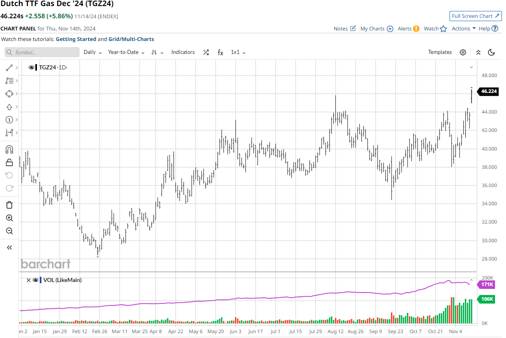Screen dimensions: 506x338
Task: Open the 1x1 grid layout dropdown
Action: point(238,52)
